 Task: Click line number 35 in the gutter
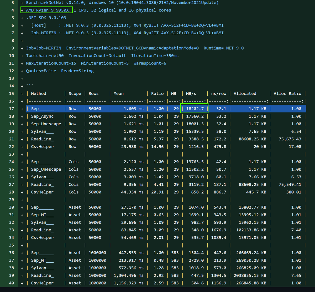click(12, 245)
